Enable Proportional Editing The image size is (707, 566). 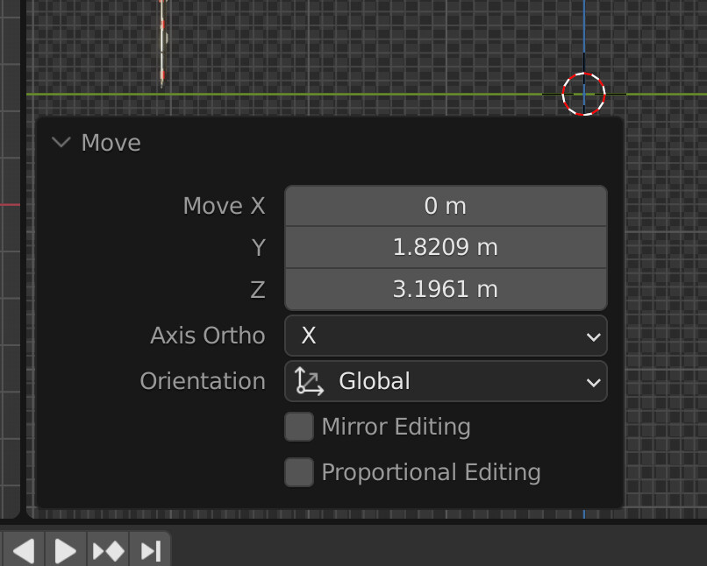pos(298,472)
